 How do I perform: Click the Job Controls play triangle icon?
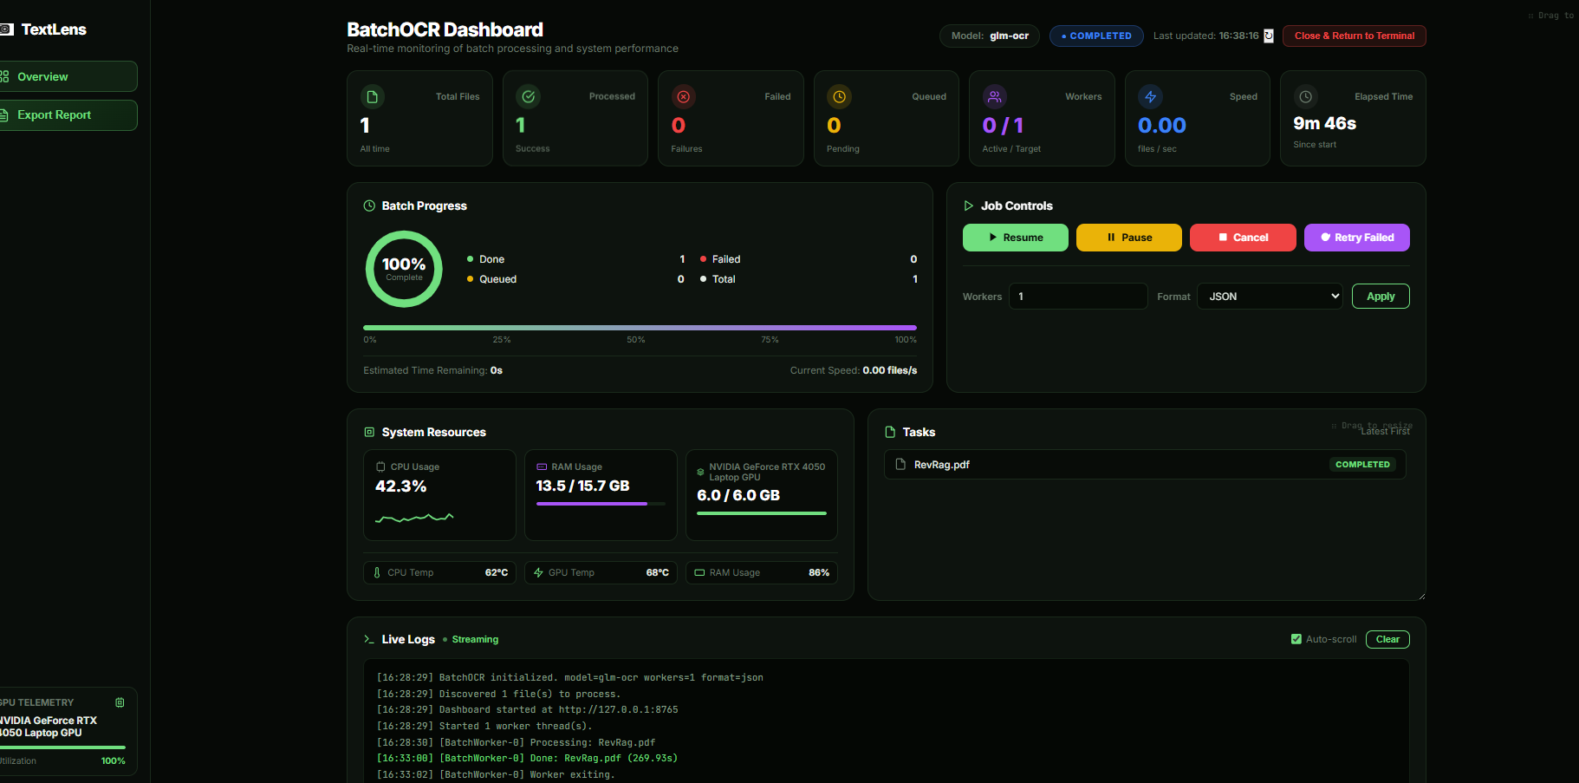pos(969,206)
